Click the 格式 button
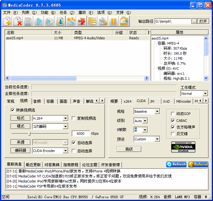 pyautogui.click(x=20, y=118)
